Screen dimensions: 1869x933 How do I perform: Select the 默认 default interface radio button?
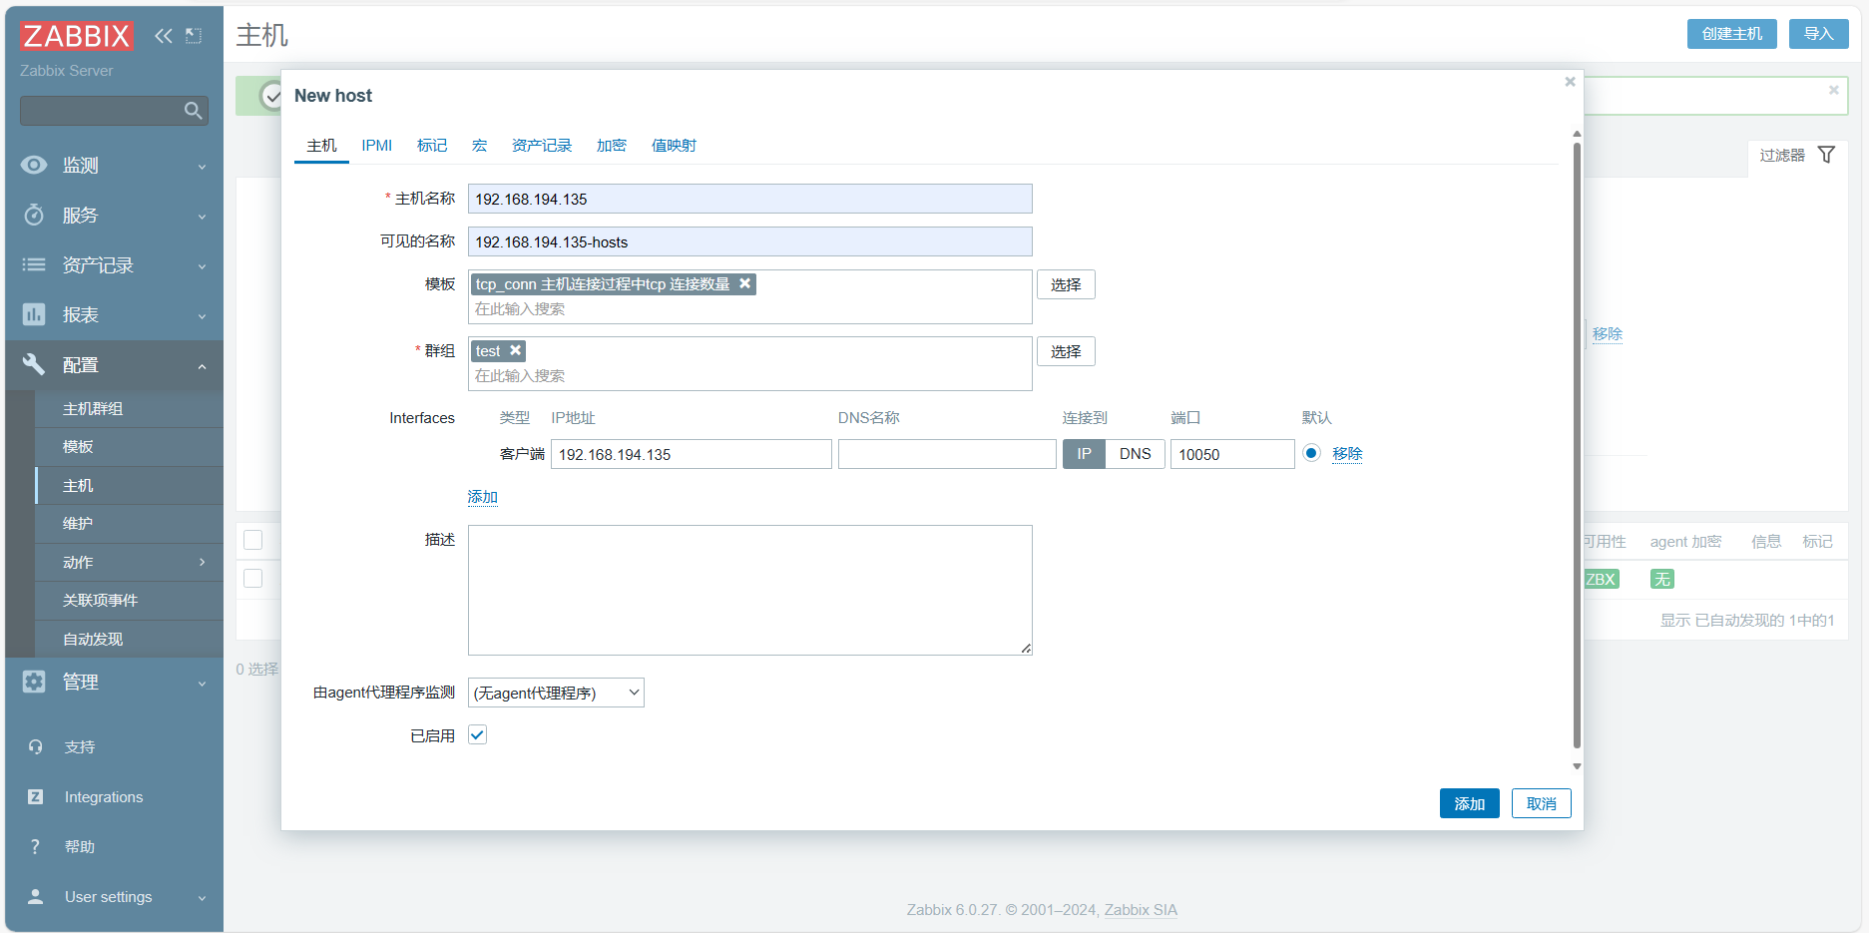1311,453
